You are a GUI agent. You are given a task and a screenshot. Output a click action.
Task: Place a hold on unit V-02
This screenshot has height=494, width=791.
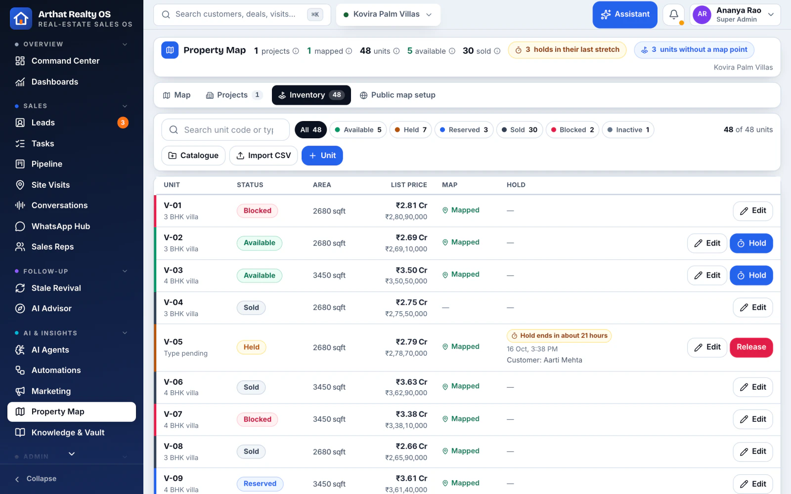tap(751, 243)
